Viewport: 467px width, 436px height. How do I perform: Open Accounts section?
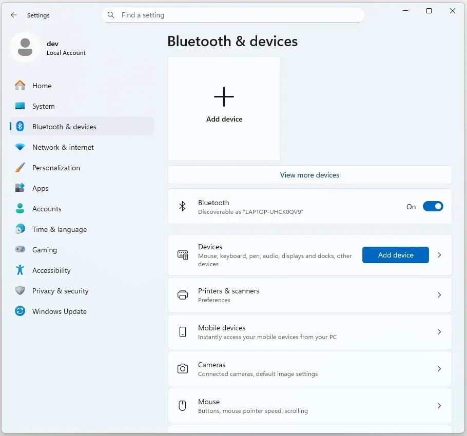pyautogui.click(x=82, y=209)
